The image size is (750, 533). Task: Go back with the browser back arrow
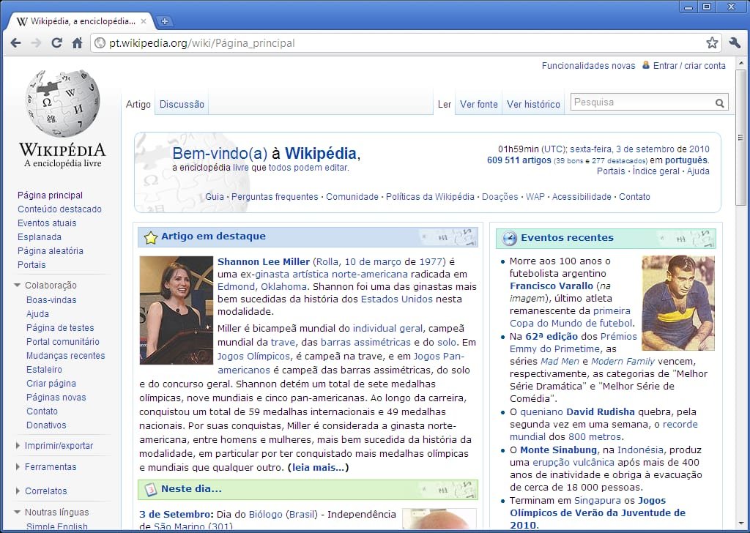[16, 43]
